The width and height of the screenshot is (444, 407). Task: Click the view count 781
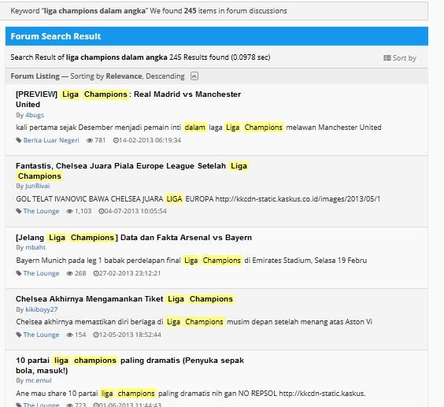coord(100,140)
